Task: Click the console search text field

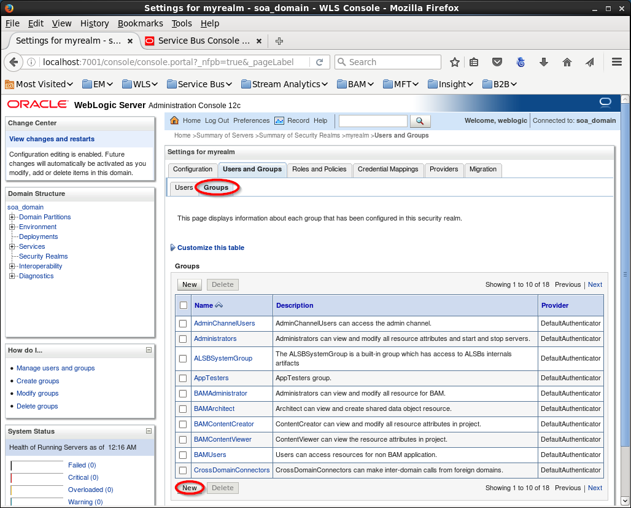Action: (x=373, y=121)
